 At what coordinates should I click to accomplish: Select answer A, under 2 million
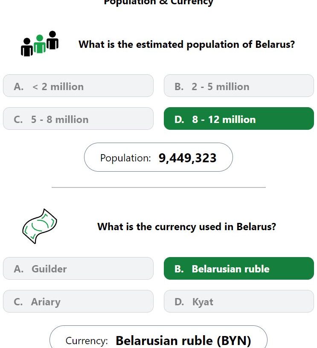(78, 86)
